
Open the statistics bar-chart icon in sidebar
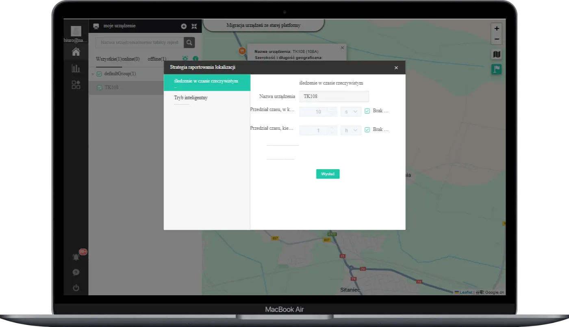point(76,68)
